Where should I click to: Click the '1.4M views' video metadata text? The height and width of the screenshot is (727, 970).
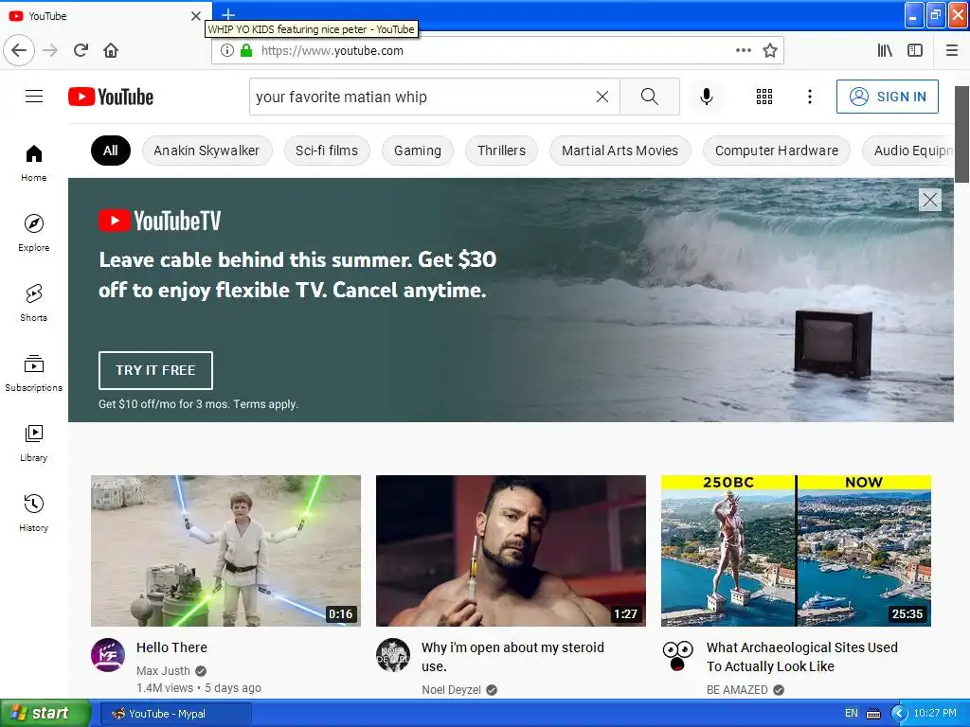(165, 688)
